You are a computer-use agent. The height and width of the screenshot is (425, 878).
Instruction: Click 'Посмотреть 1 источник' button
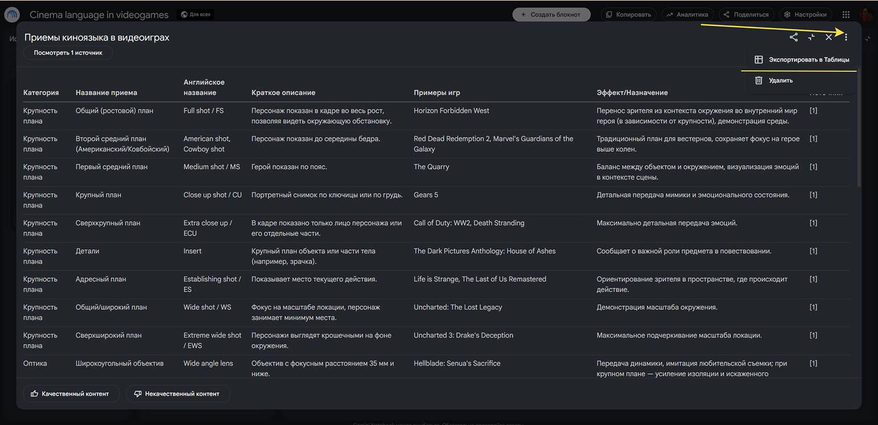(68, 52)
